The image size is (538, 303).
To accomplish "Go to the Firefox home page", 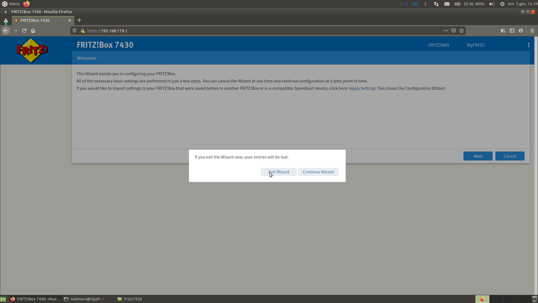I will tap(33, 31).
